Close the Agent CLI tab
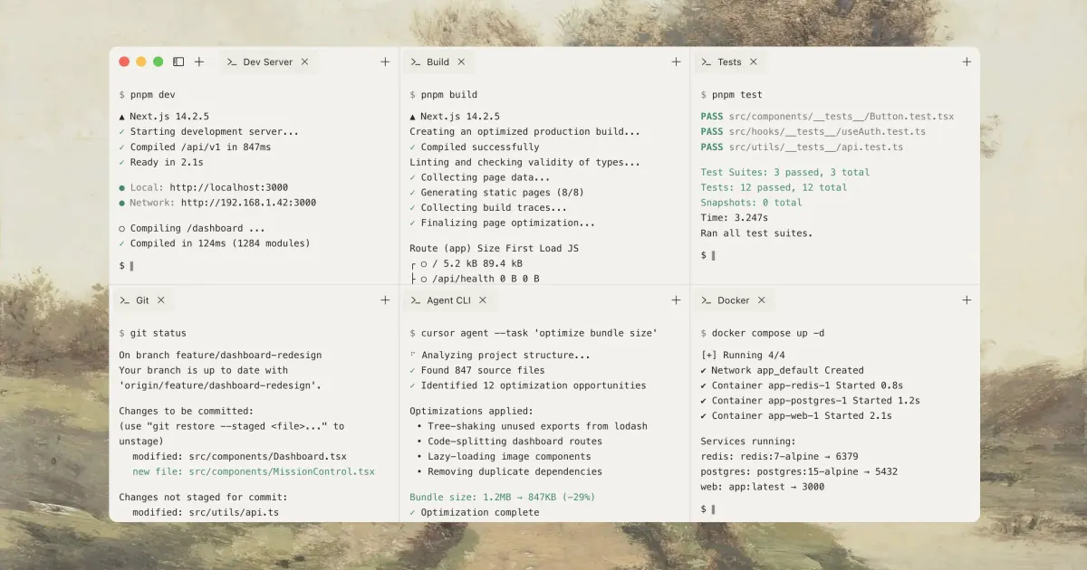This screenshot has height=570, width=1087. point(483,300)
